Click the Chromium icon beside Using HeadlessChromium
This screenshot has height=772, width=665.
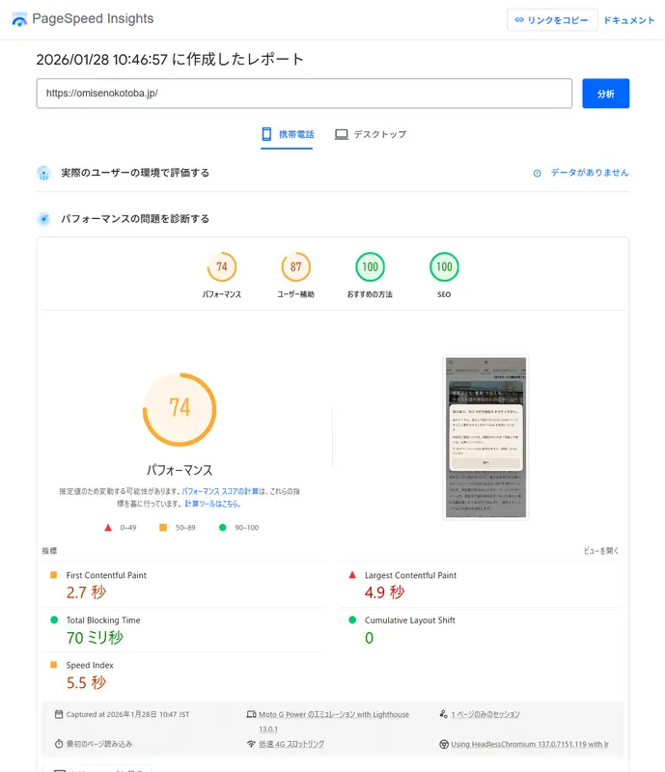[444, 744]
